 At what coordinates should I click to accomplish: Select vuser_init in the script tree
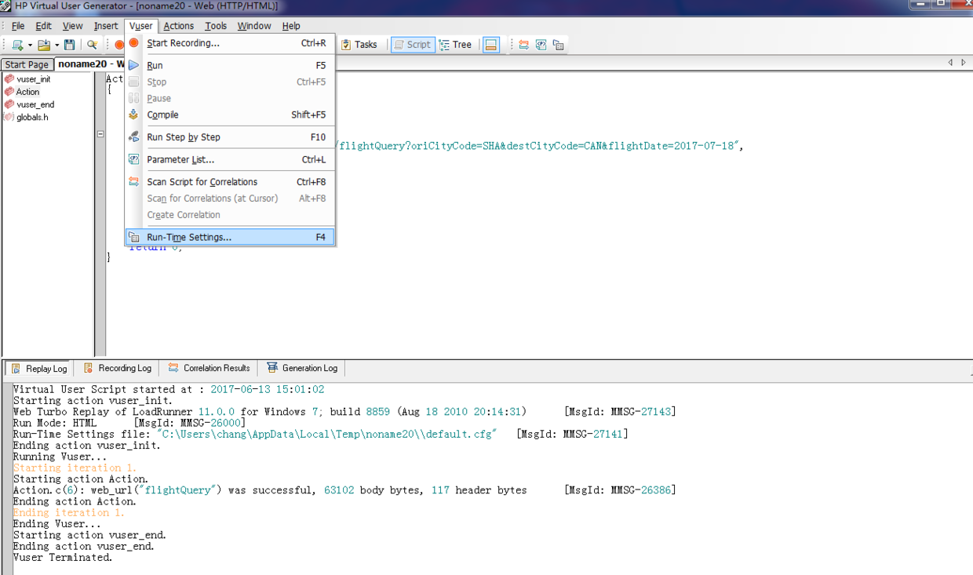34,79
